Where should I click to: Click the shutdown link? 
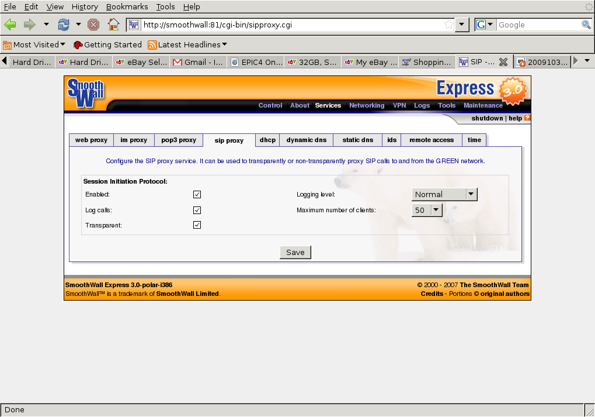point(487,118)
